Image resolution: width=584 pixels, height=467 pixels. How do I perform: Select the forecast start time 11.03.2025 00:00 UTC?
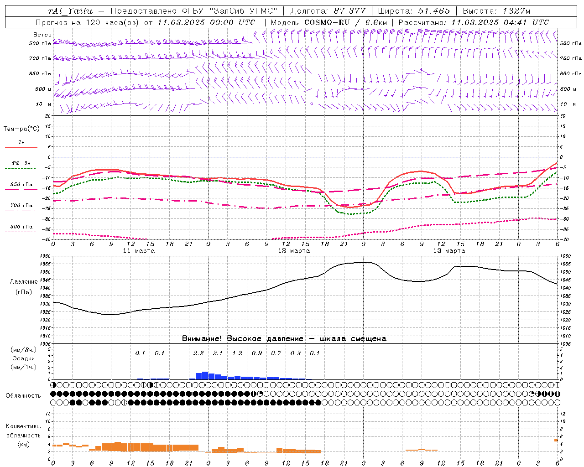coord(206,22)
